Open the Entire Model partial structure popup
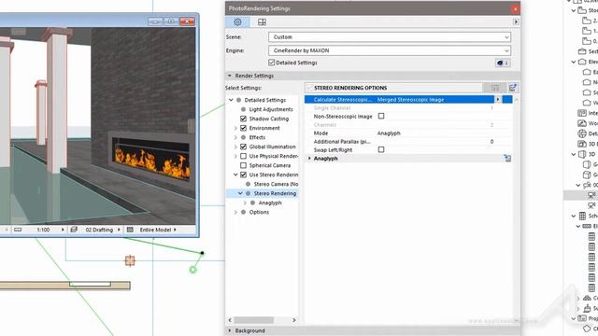 click(x=175, y=230)
